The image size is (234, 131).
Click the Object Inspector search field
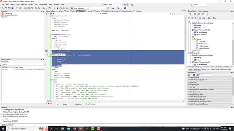click(22, 64)
